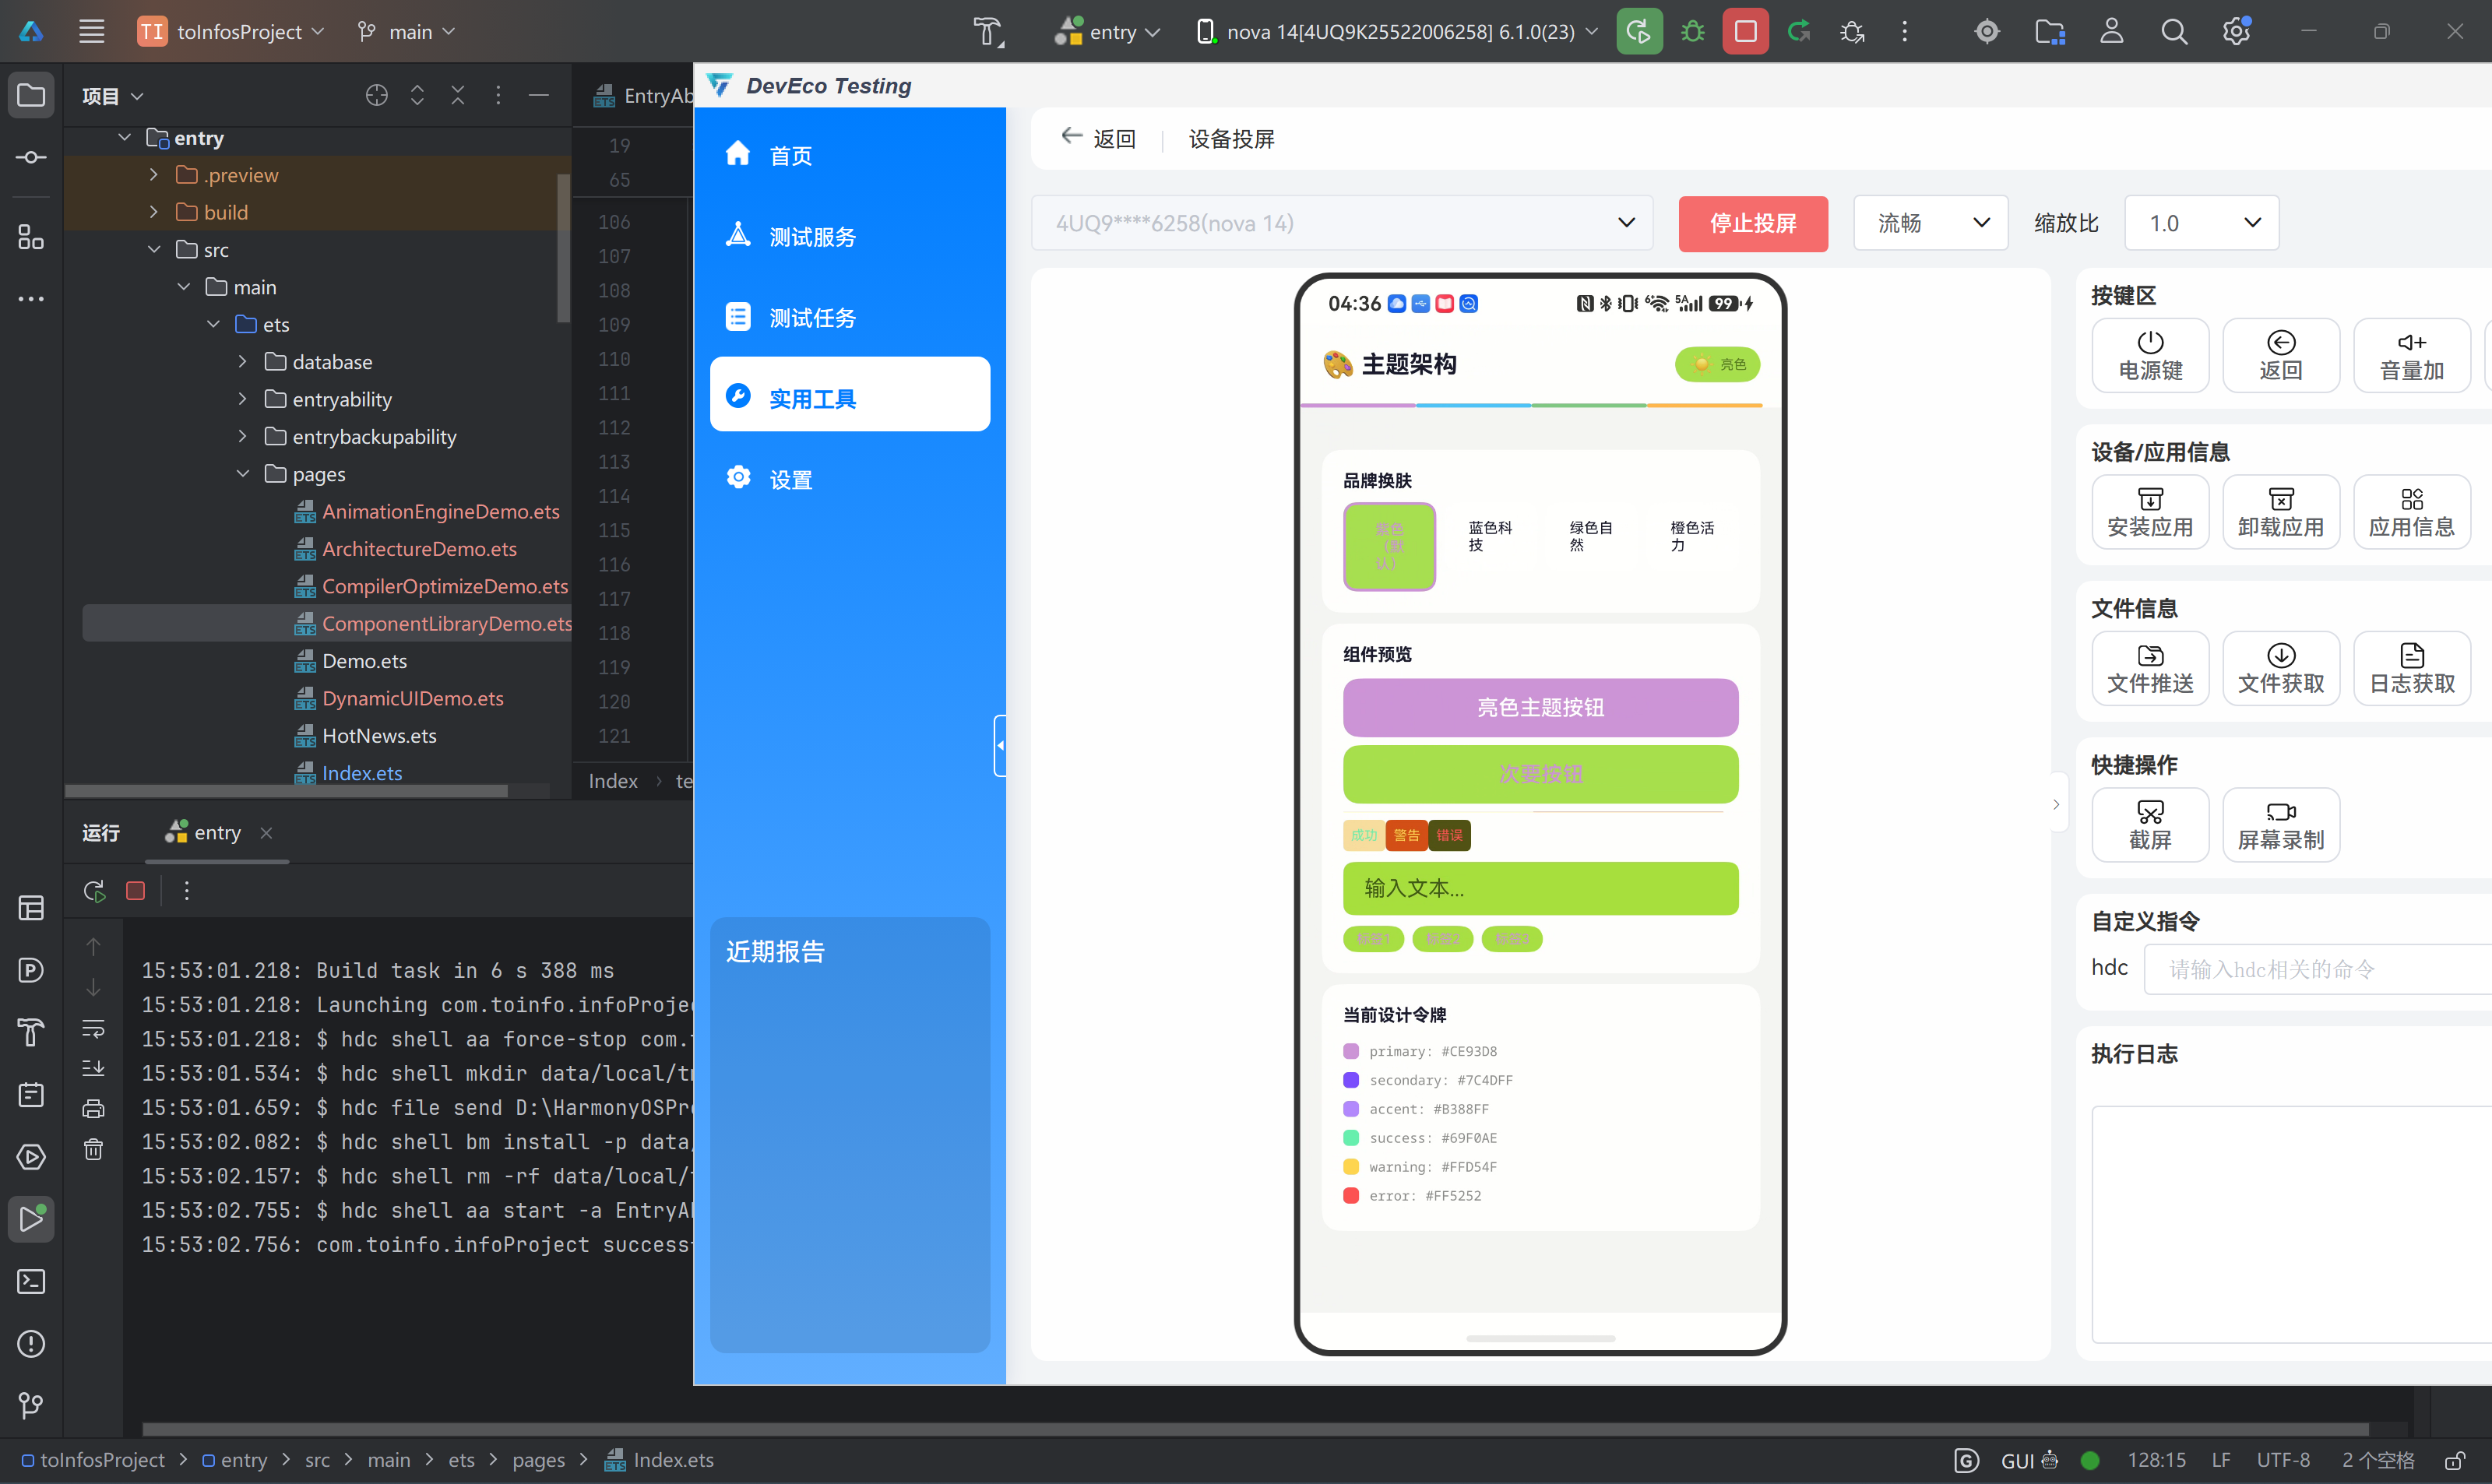Start debugging with the bug icon
Image resolution: width=2492 pixels, height=1484 pixels.
tap(1692, 31)
